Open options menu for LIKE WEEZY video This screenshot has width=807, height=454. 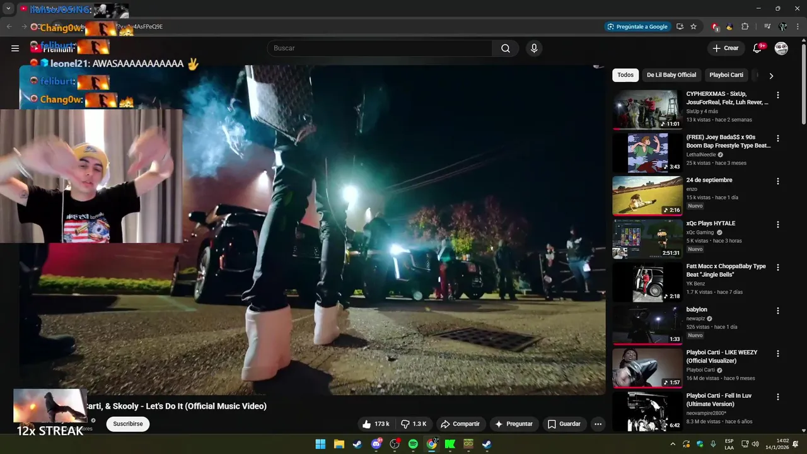coord(777,354)
